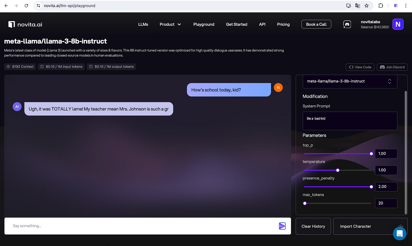Viewport: 412px width, 246px height.
Task: Click the max_tokens value field
Action: pyautogui.click(x=386, y=203)
